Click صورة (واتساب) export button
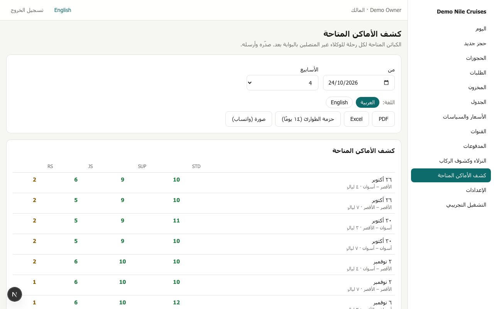 click(249, 119)
